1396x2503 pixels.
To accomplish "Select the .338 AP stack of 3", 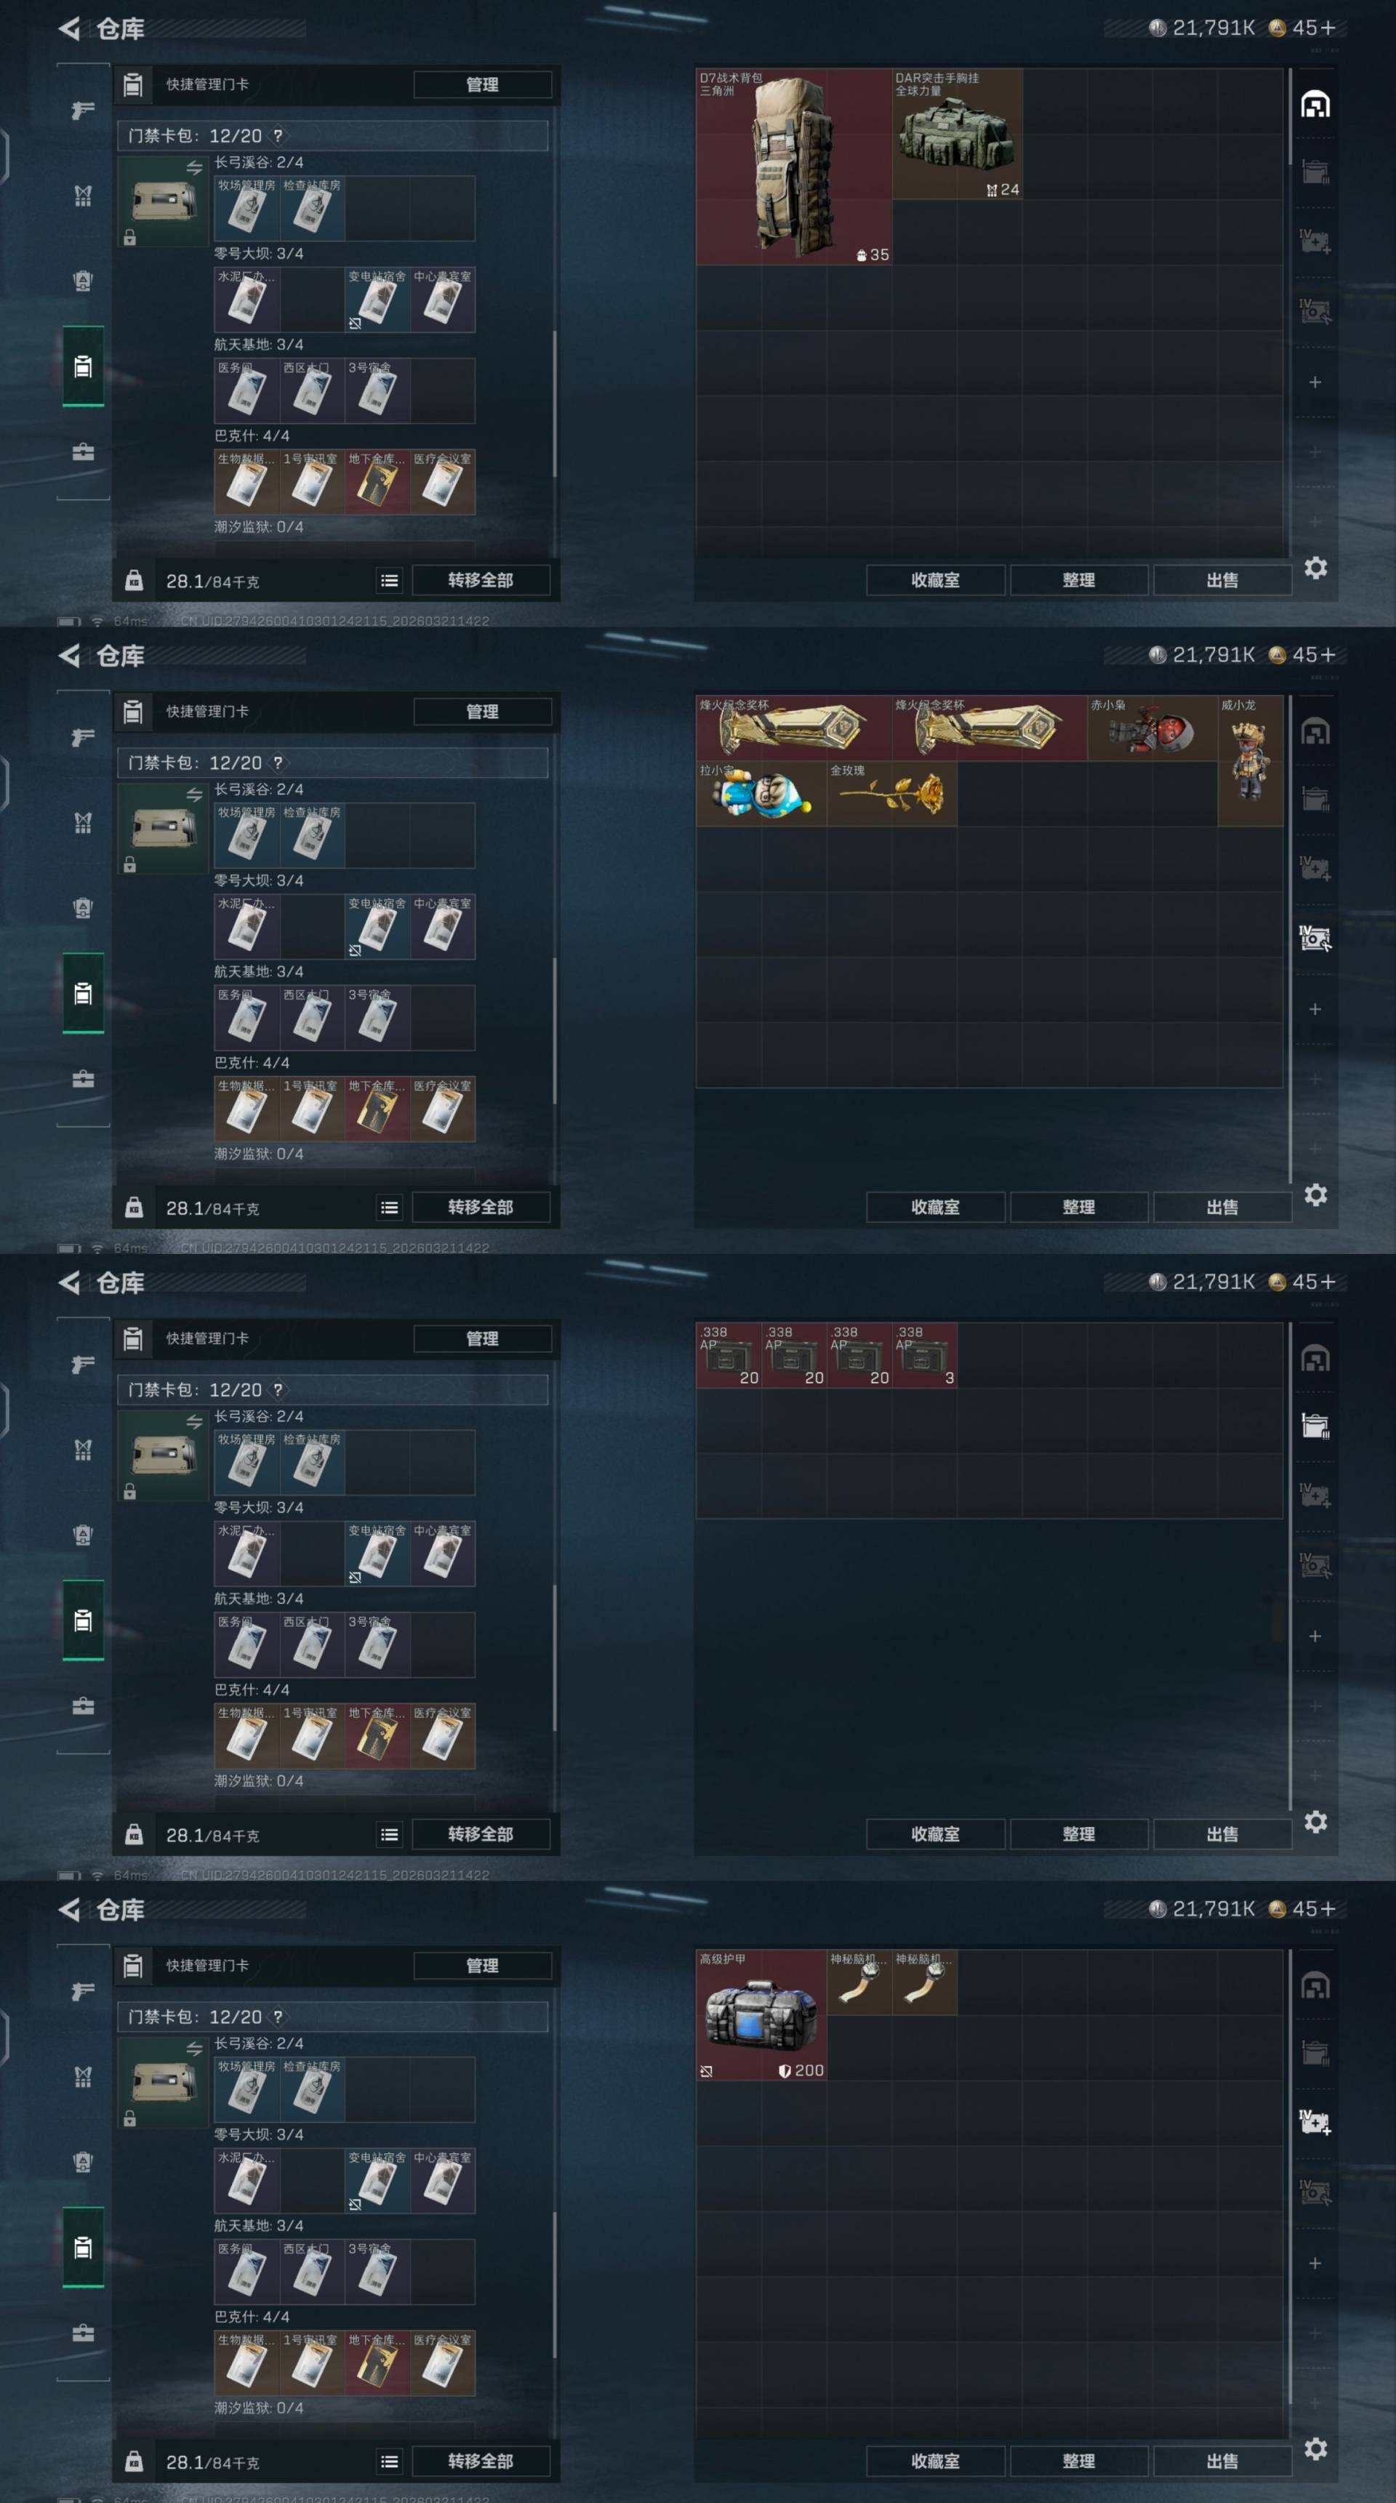I will (925, 1356).
